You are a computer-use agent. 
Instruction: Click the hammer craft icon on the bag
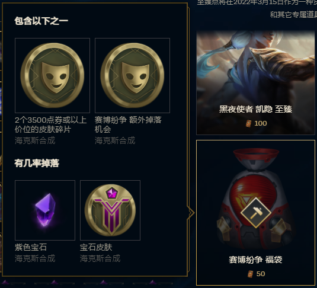tap(256, 213)
